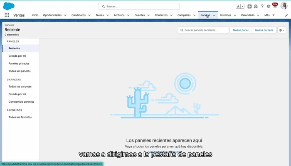Open the notifications bell icon
Image resolution: width=291 pixels, height=166 pixels.
pyautogui.click(x=275, y=6)
